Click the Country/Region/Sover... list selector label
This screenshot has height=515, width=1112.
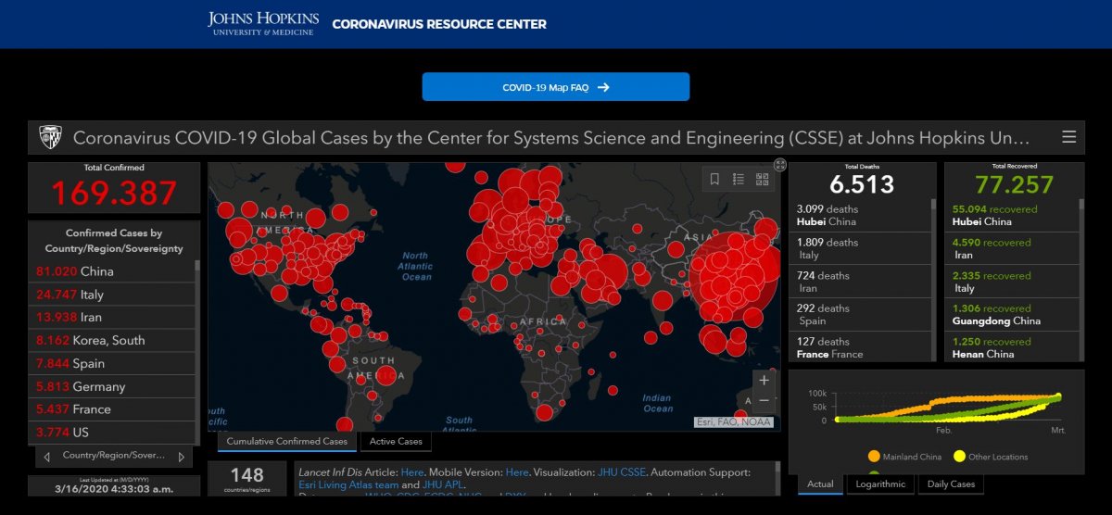pos(113,456)
